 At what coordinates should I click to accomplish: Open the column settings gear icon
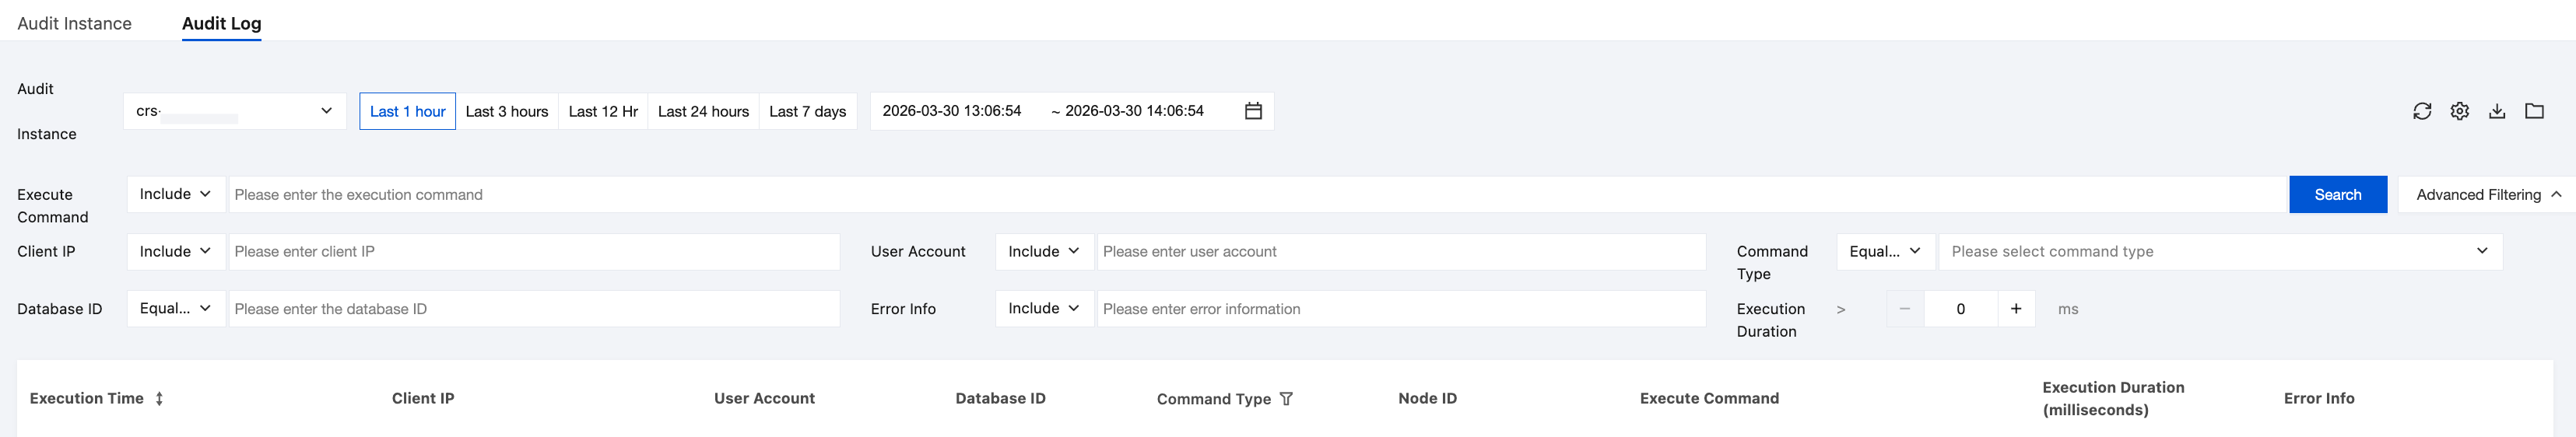2459,111
